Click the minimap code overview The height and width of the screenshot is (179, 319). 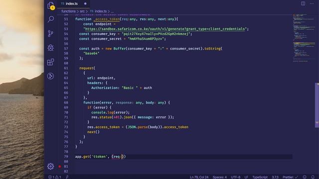304,38
